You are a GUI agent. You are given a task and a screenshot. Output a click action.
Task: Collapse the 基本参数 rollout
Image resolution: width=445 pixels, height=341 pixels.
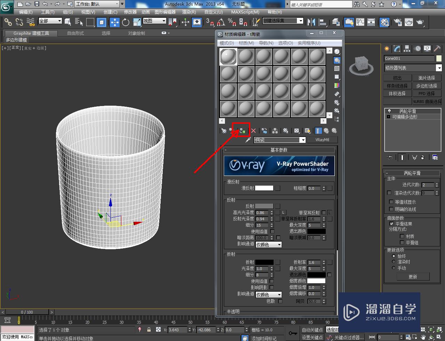279,150
